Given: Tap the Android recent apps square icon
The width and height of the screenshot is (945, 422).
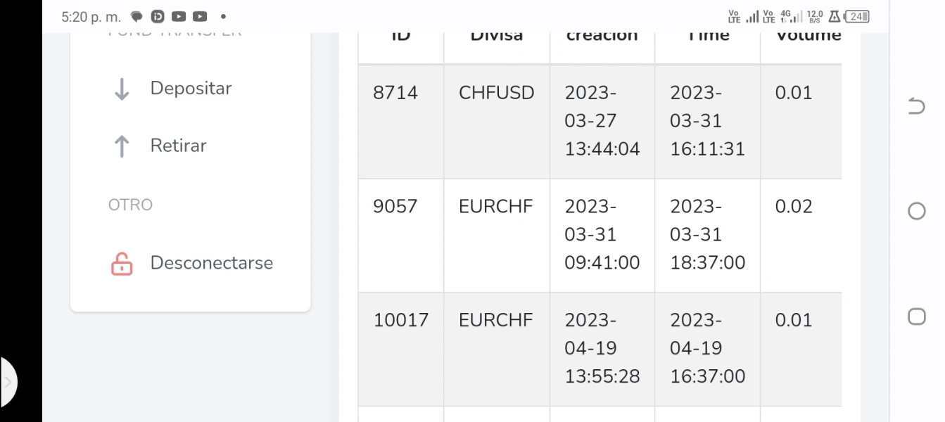Looking at the screenshot, I should coord(916,316).
